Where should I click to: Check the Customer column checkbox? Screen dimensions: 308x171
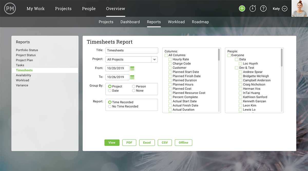pos(170,68)
